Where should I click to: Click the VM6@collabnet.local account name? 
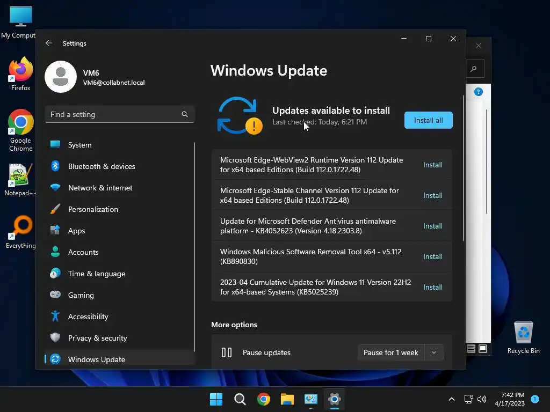click(114, 83)
